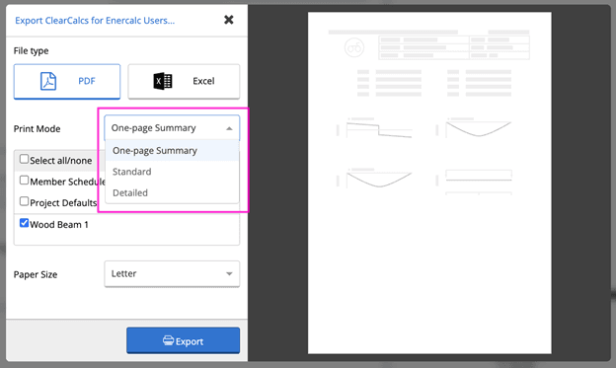Click the page preview thumbnail
Screen dimensions: 616x368
(x=429, y=183)
